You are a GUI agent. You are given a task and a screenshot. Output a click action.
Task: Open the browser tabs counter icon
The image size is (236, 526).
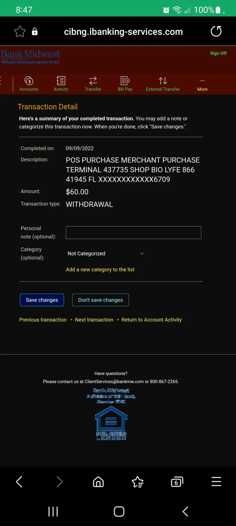point(177,482)
